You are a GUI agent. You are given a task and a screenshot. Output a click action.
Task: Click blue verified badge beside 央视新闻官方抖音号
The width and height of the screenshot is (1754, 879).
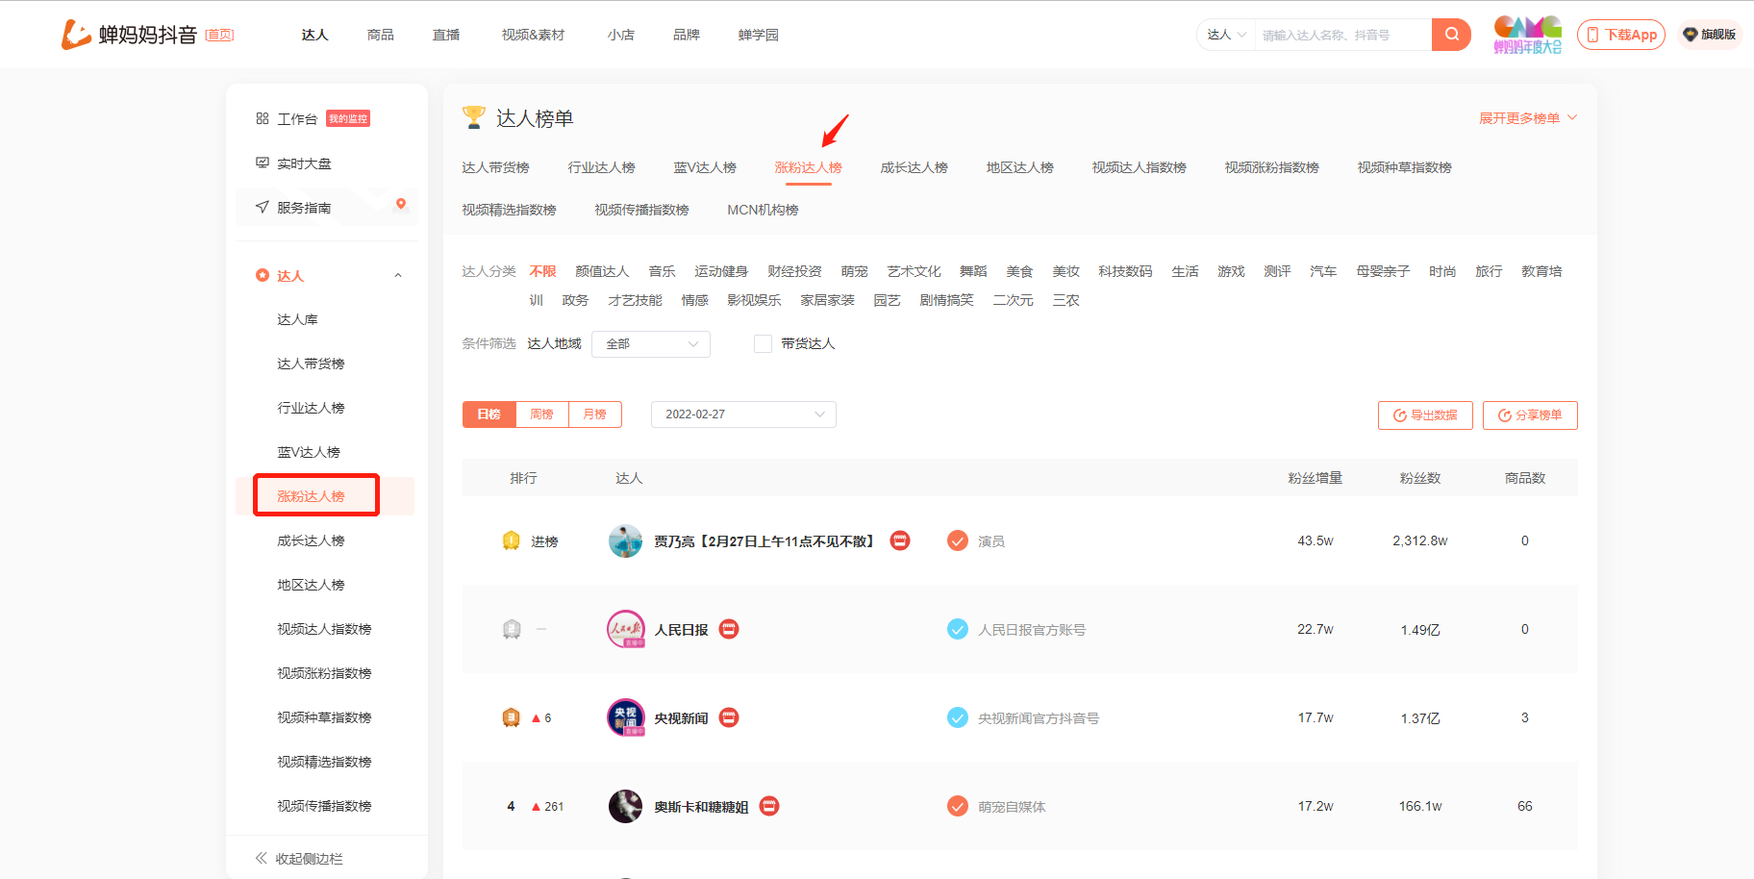[958, 717]
